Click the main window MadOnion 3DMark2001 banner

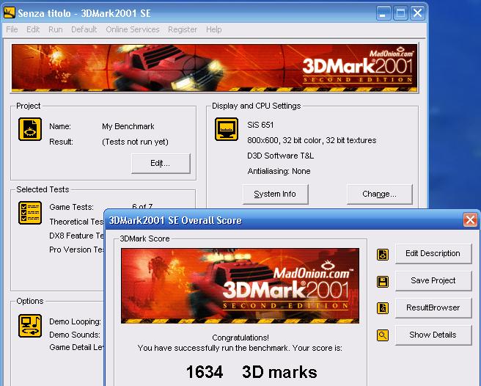pyautogui.click(x=214, y=68)
